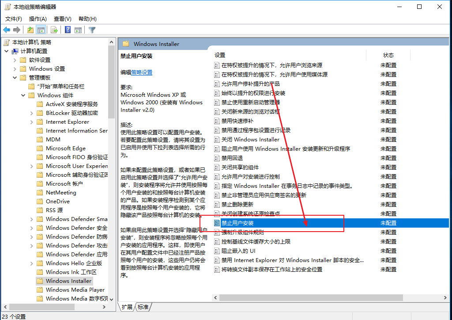This screenshot has width=452, height=320.
Task: Select the 关闭 Windows Installer policy
Action: coord(250,140)
